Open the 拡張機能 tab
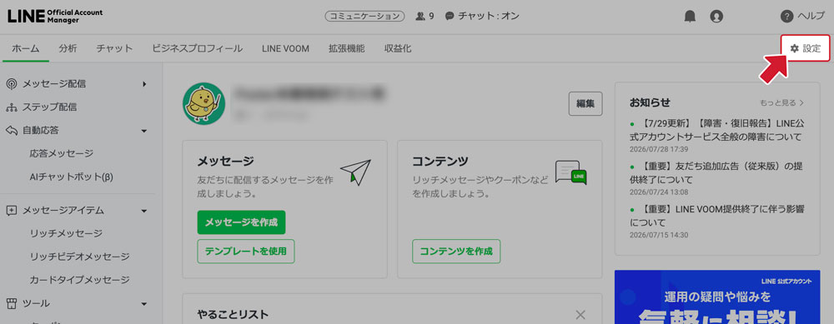This screenshot has width=834, height=324. [x=346, y=48]
